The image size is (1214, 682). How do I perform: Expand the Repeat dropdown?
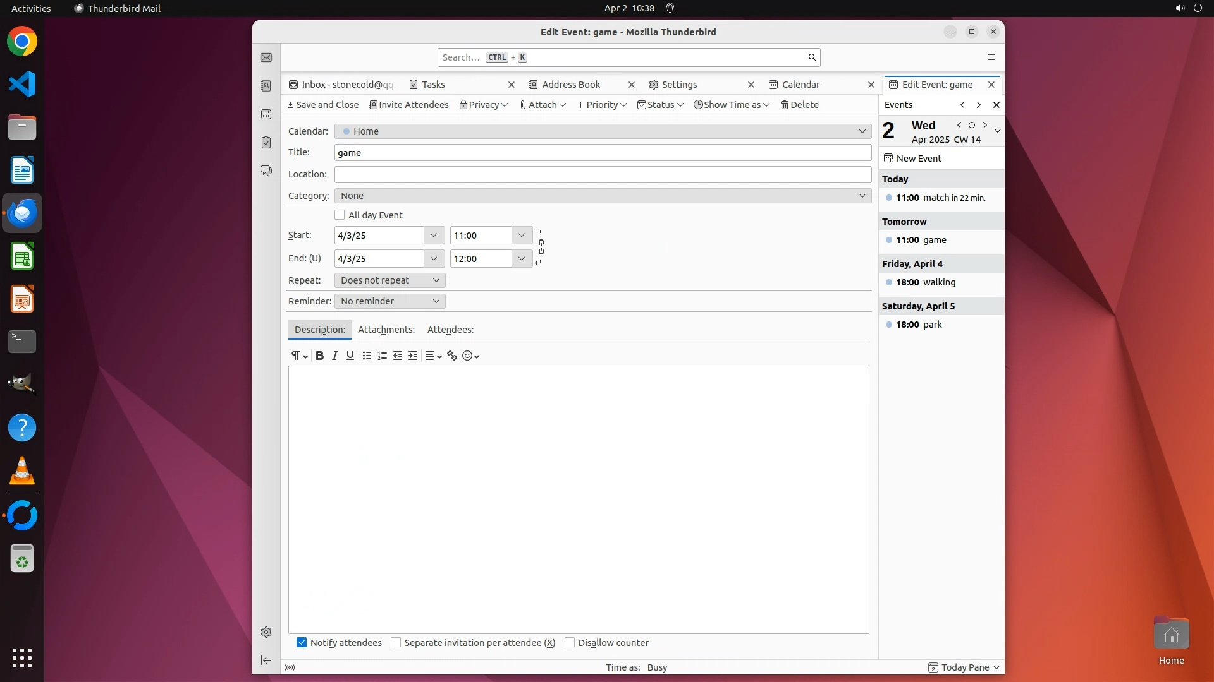click(389, 280)
